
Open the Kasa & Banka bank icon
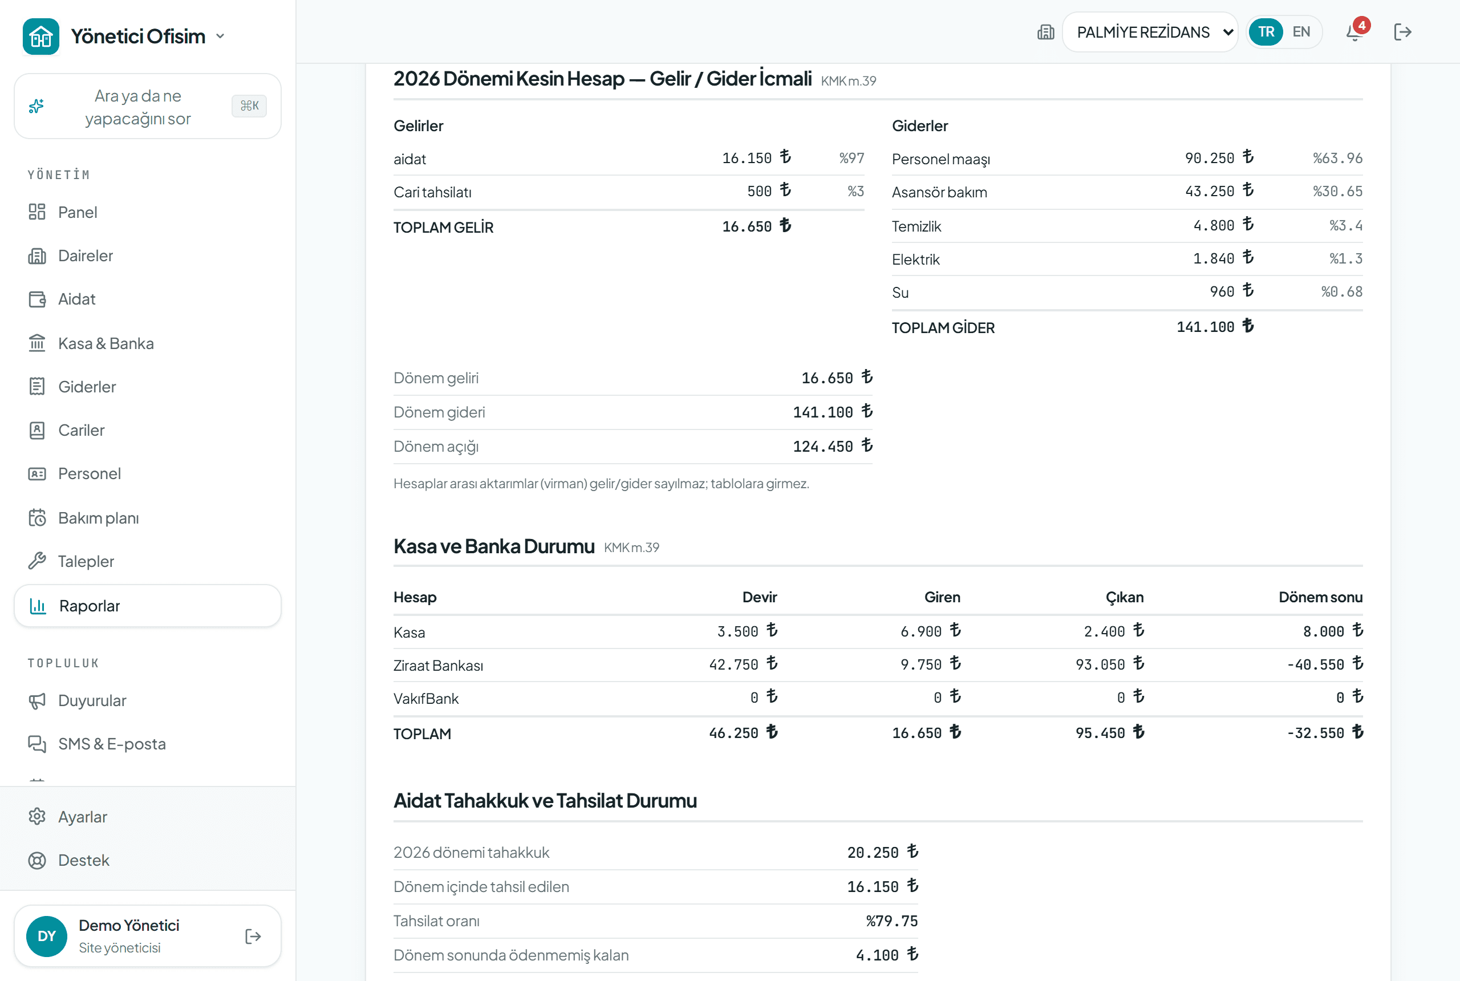[x=37, y=343]
